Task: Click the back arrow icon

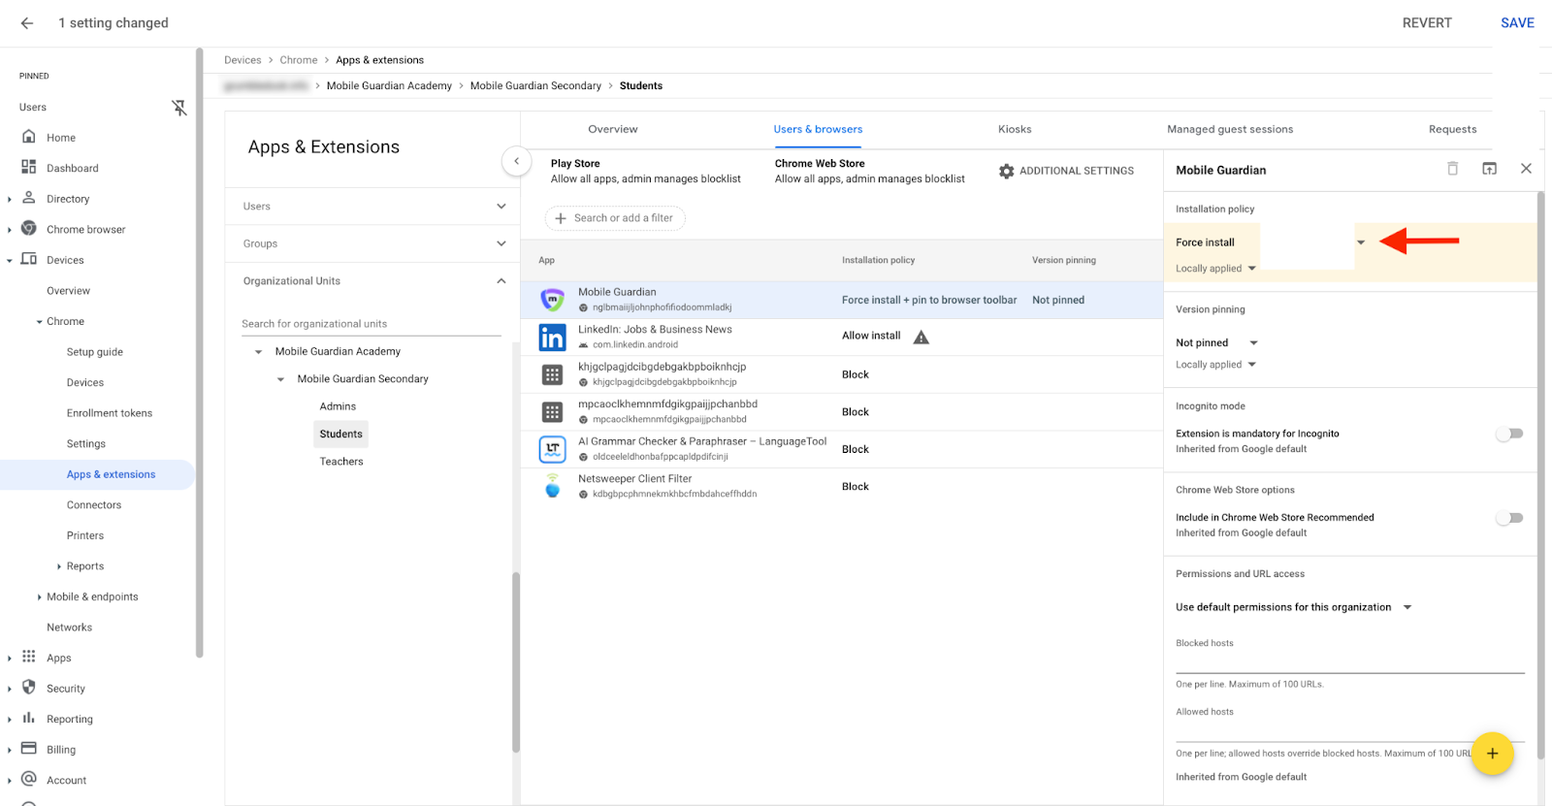Action: (x=27, y=23)
